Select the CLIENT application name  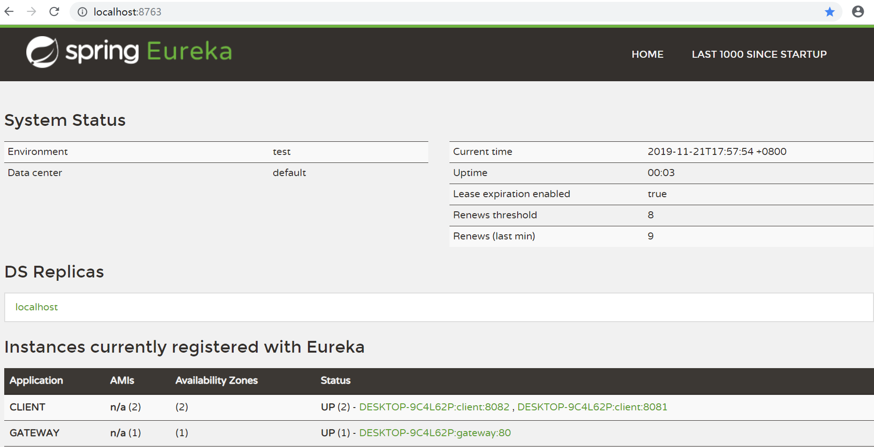pyautogui.click(x=28, y=407)
